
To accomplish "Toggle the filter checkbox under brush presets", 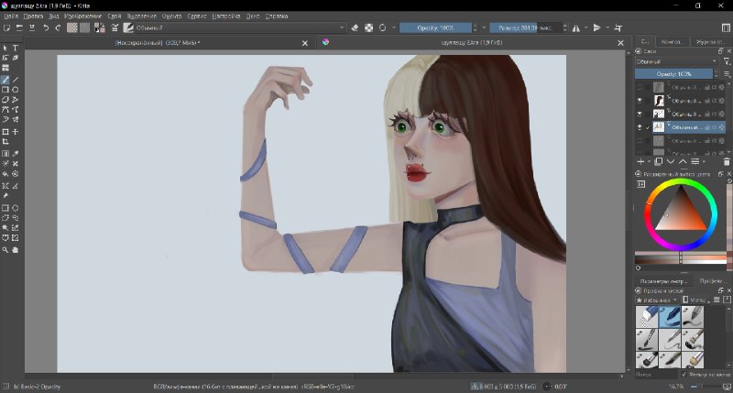I will pyautogui.click(x=684, y=375).
